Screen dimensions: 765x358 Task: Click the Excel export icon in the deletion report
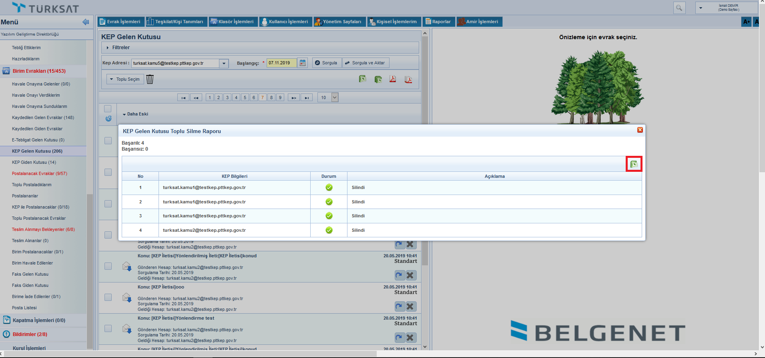tap(634, 164)
